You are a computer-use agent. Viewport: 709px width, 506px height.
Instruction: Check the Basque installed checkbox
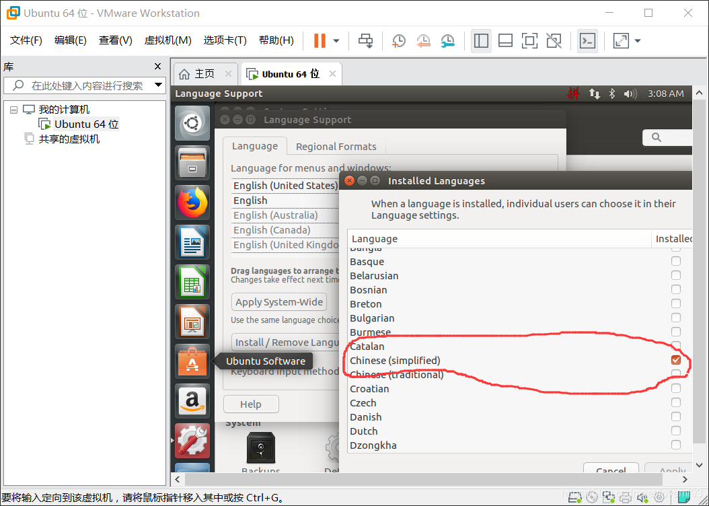(x=676, y=261)
